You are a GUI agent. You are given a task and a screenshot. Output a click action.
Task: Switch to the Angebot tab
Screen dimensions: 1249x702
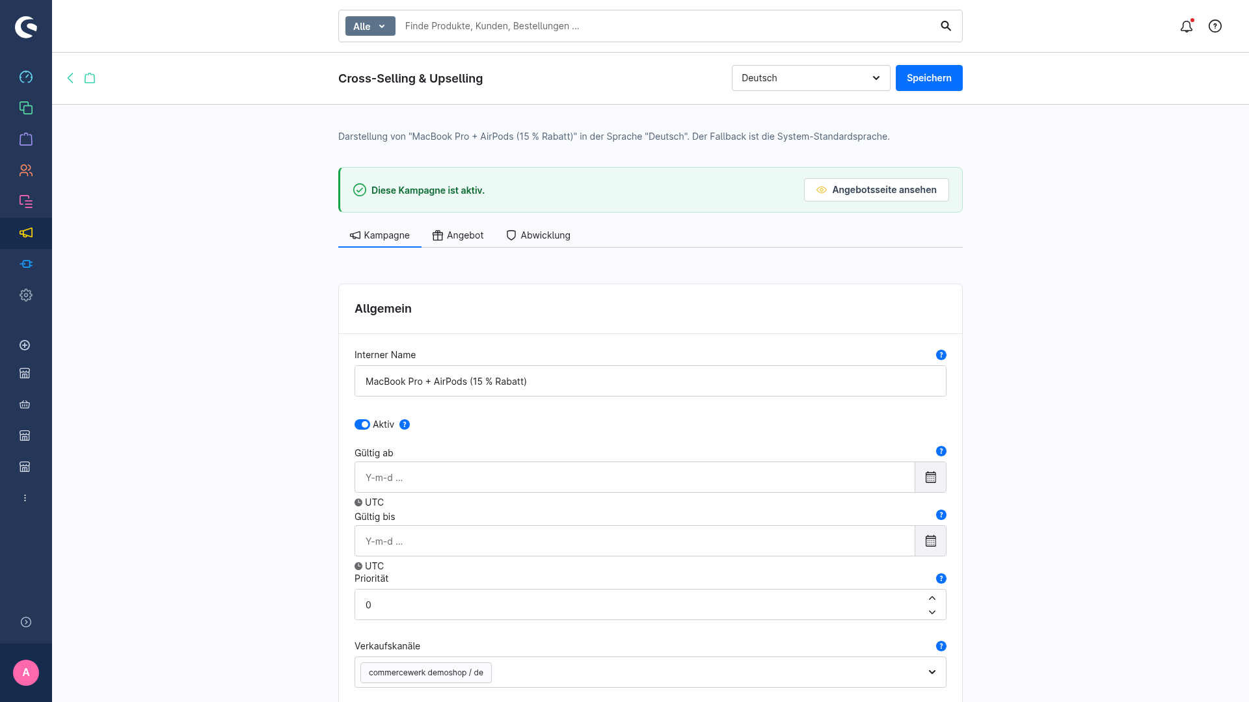tap(458, 235)
